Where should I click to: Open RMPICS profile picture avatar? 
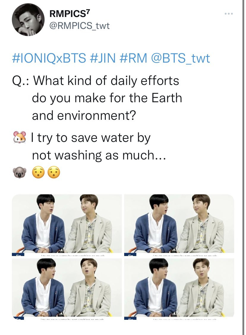click(x=28, y=20)
